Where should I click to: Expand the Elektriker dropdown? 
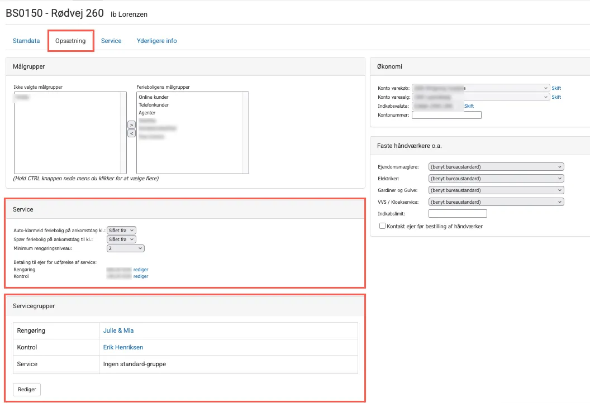(x=496, y=179)
